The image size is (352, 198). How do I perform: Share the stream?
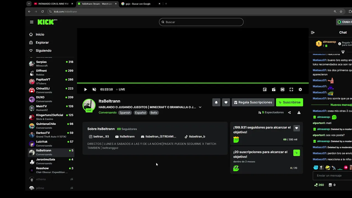(289, 112)
